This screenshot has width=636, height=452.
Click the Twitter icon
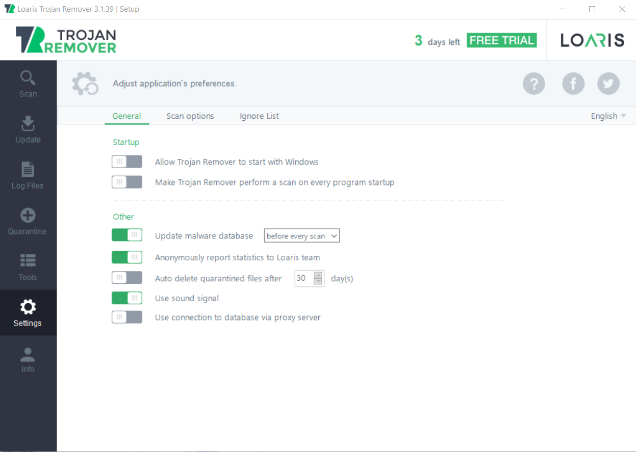(x=608, y=84)
